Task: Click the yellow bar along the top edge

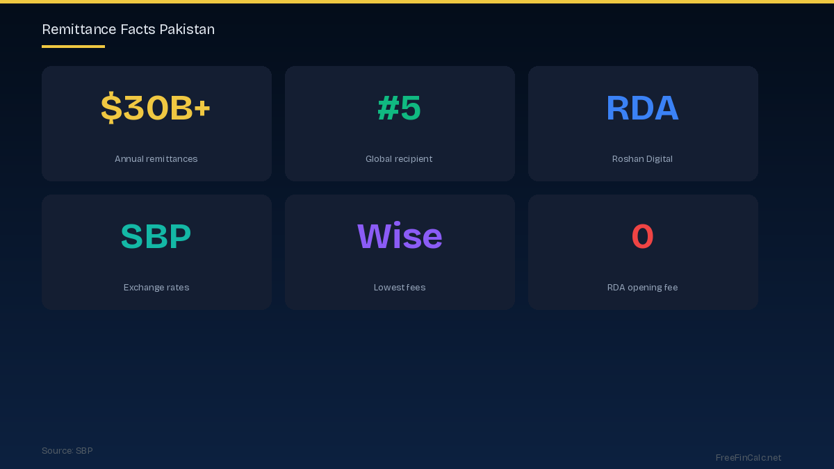Action: pyautogui.click(x=417, y=1)
